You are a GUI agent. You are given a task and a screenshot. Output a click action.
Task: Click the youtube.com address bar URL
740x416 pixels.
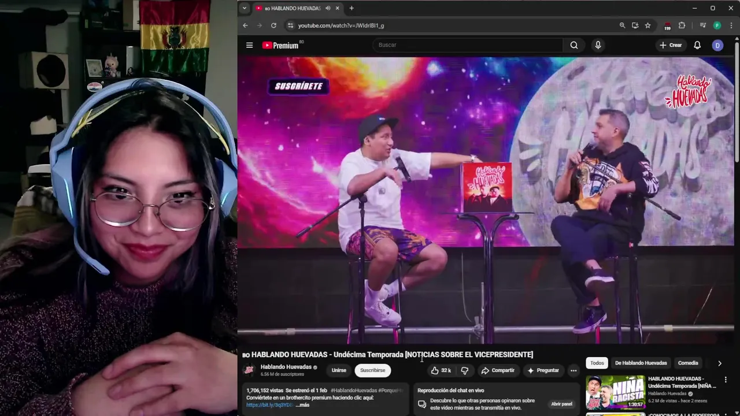pyautogui.click(x=341, y=25)
